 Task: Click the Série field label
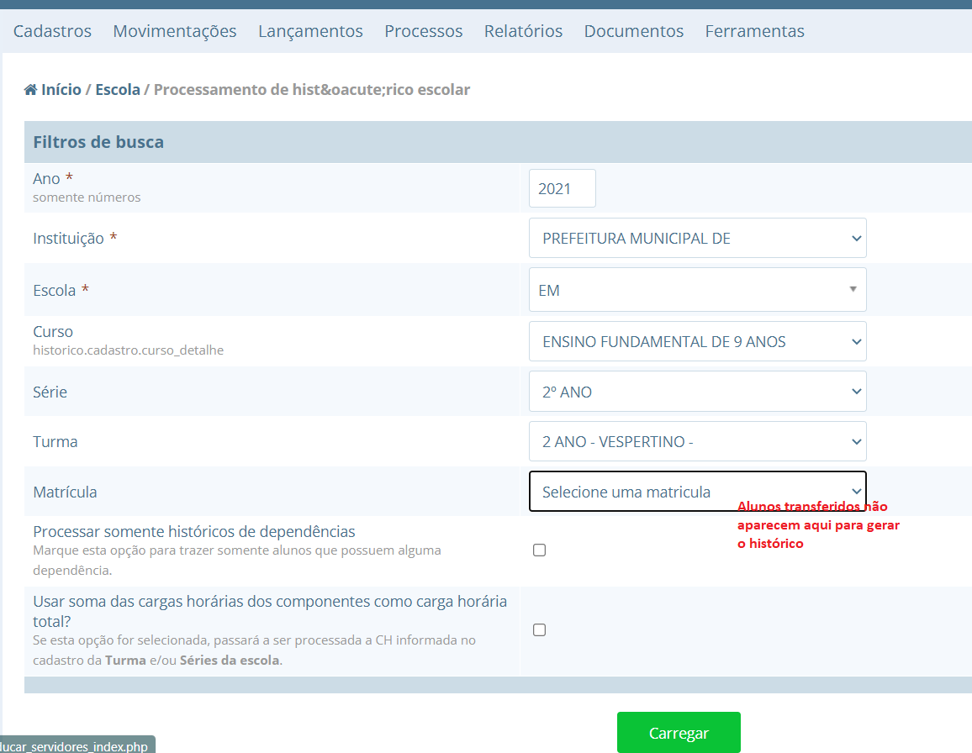(50, 392)
